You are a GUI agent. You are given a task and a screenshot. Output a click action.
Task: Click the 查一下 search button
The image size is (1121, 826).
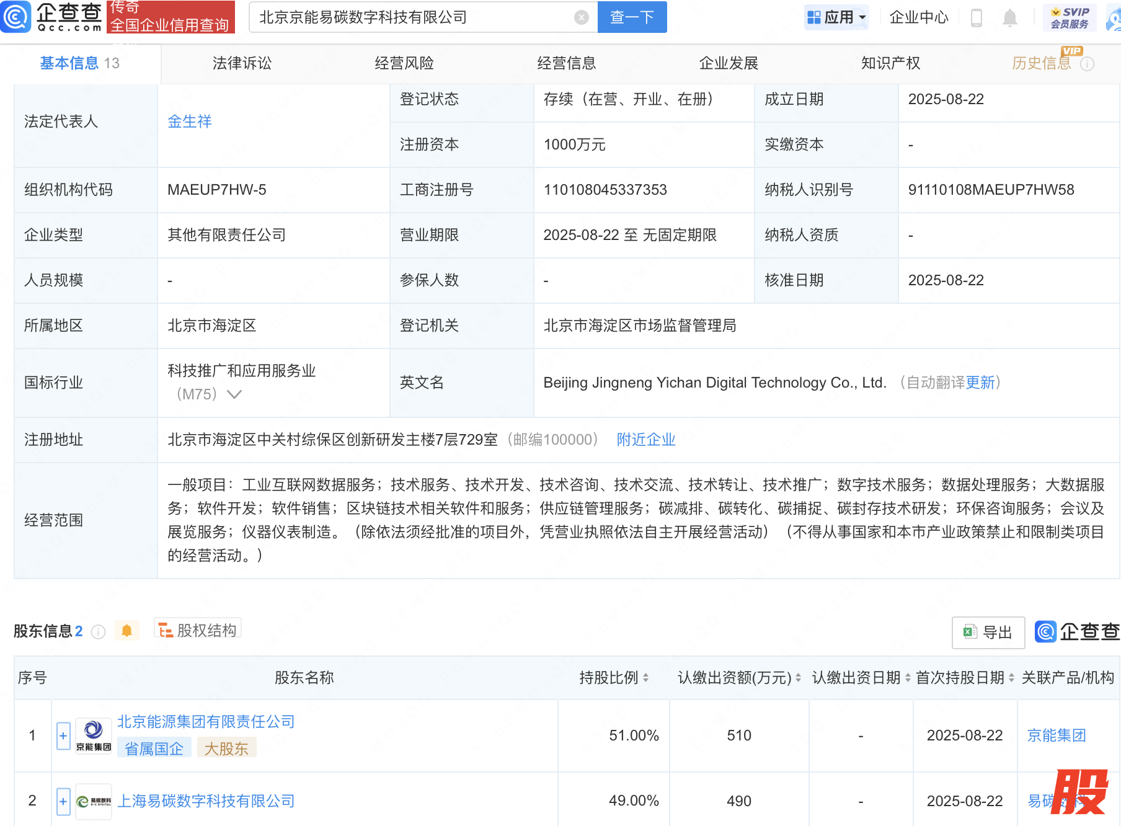tap(632, 17)
